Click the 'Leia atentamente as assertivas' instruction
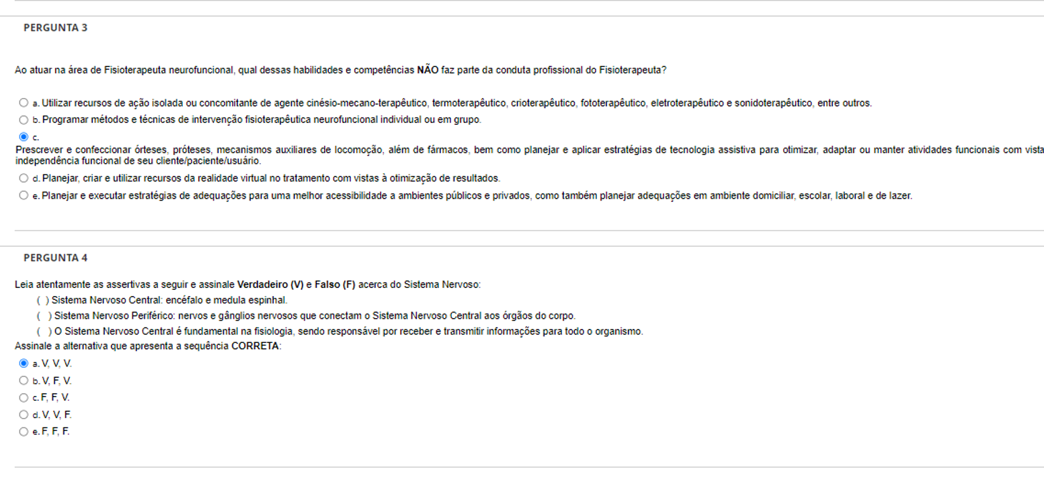1044x496 pixels. click(247, 285)
